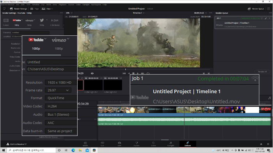Toggle viewer audio mute speaker icon
This screenshot has height=153, width=273.
(x=92, y=73)
